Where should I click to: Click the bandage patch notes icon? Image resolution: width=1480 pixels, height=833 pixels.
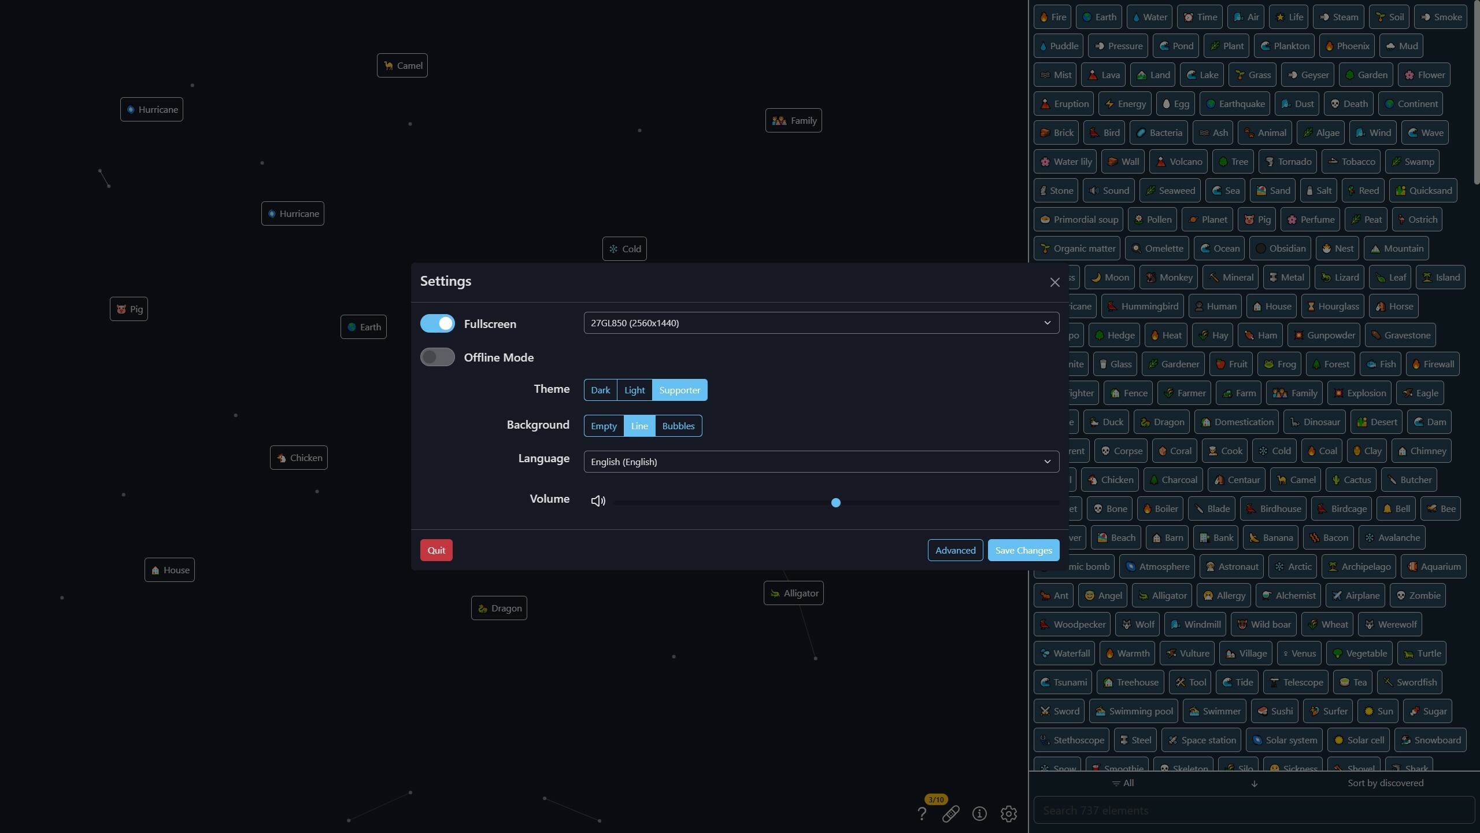951,814
